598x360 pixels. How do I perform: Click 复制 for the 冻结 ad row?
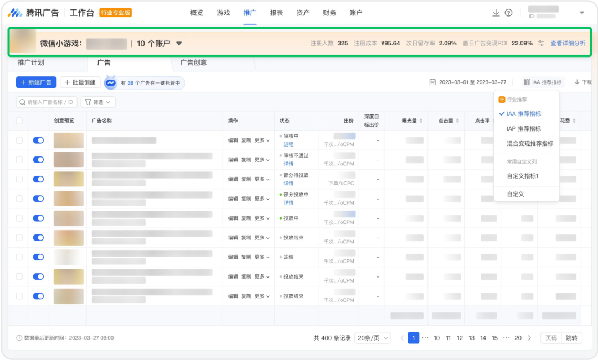click(246, 257)
